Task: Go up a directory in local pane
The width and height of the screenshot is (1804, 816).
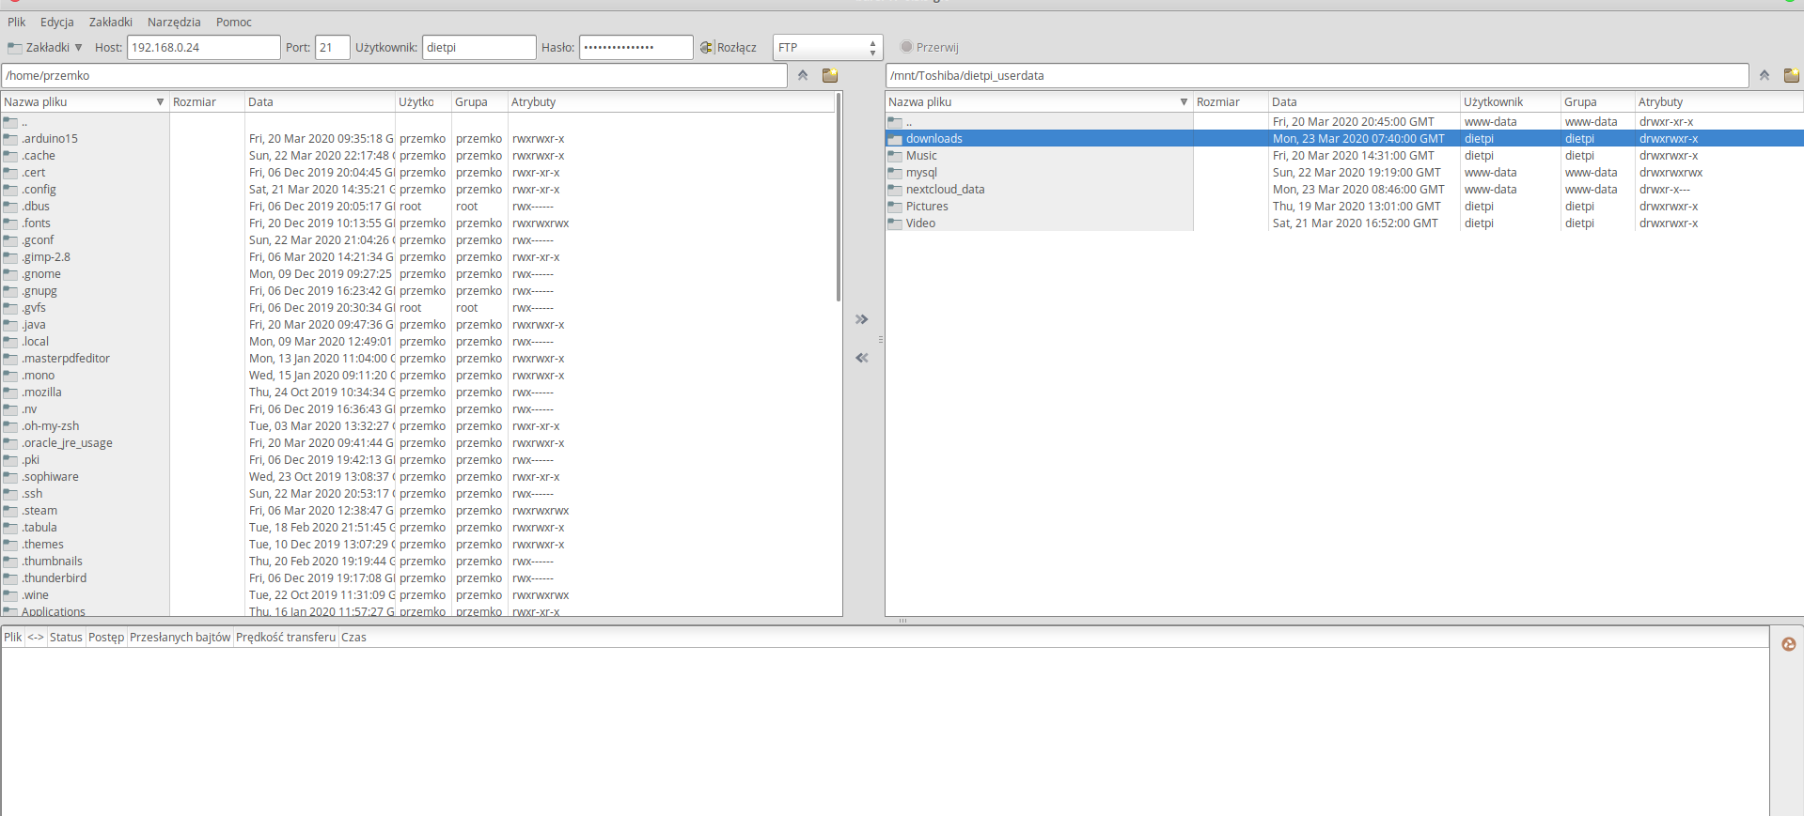Action: pyautogui.click(x=803, y=75)
